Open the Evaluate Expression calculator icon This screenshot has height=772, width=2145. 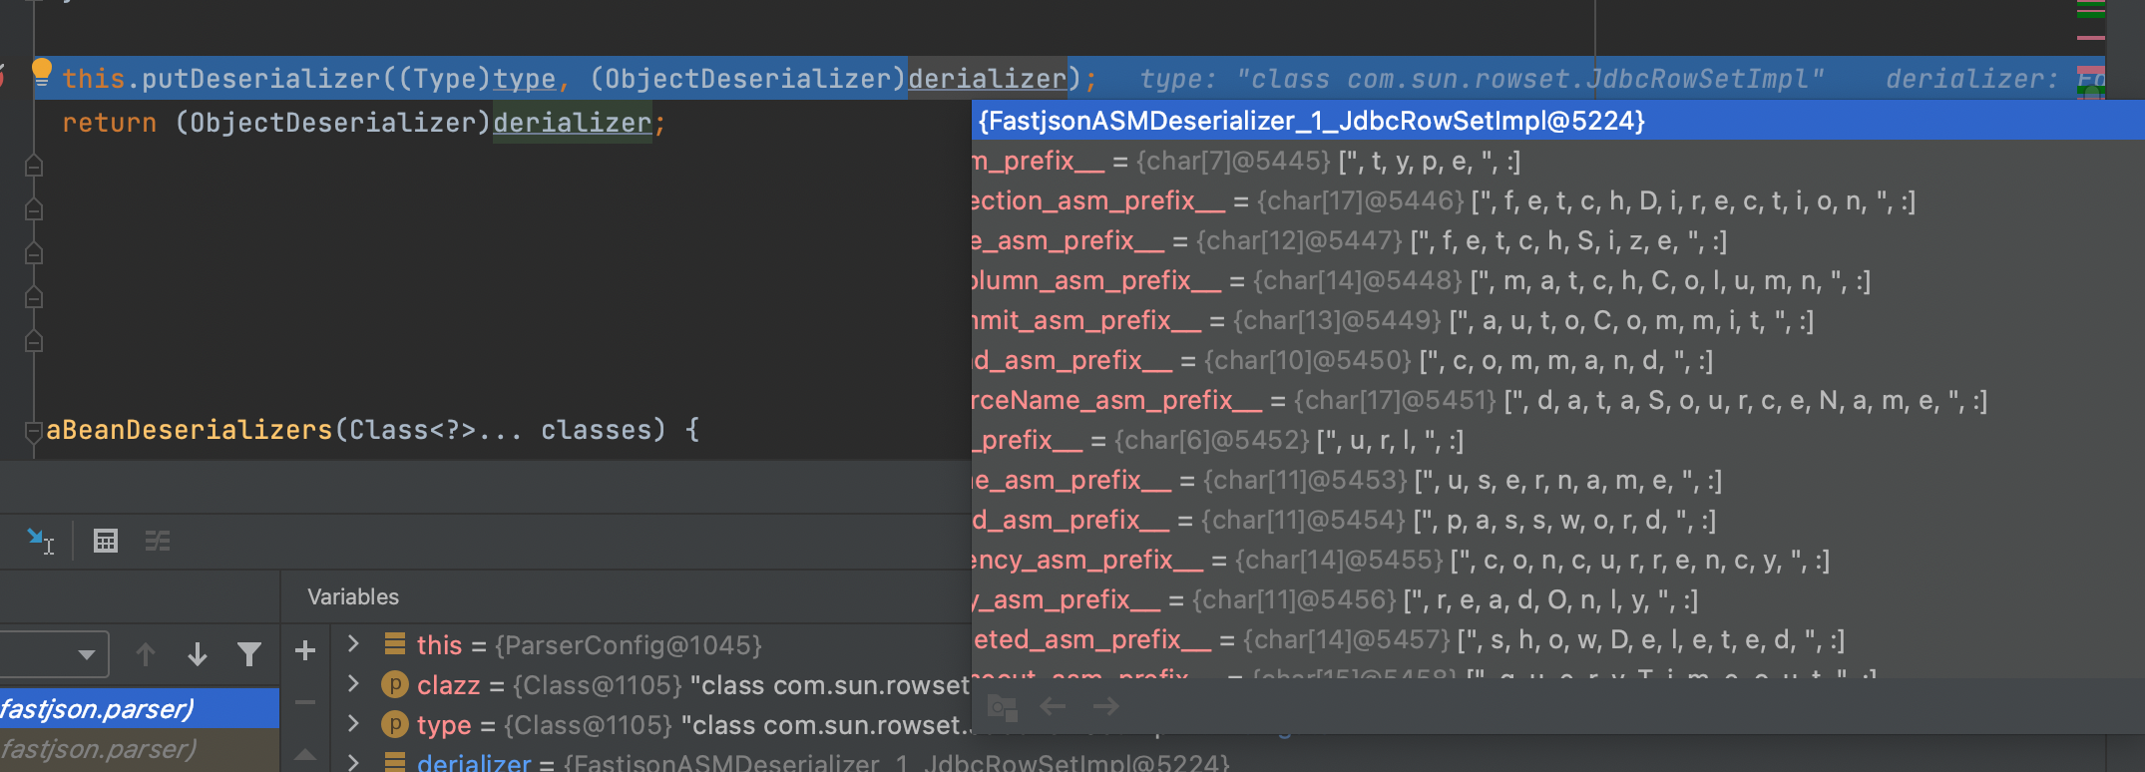(x=106, y=541)
